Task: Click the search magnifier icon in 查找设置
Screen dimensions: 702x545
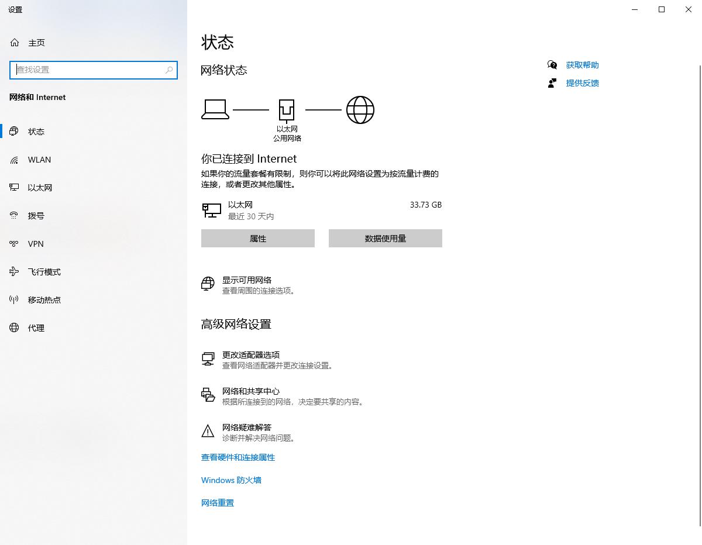Action: (169, 70)
